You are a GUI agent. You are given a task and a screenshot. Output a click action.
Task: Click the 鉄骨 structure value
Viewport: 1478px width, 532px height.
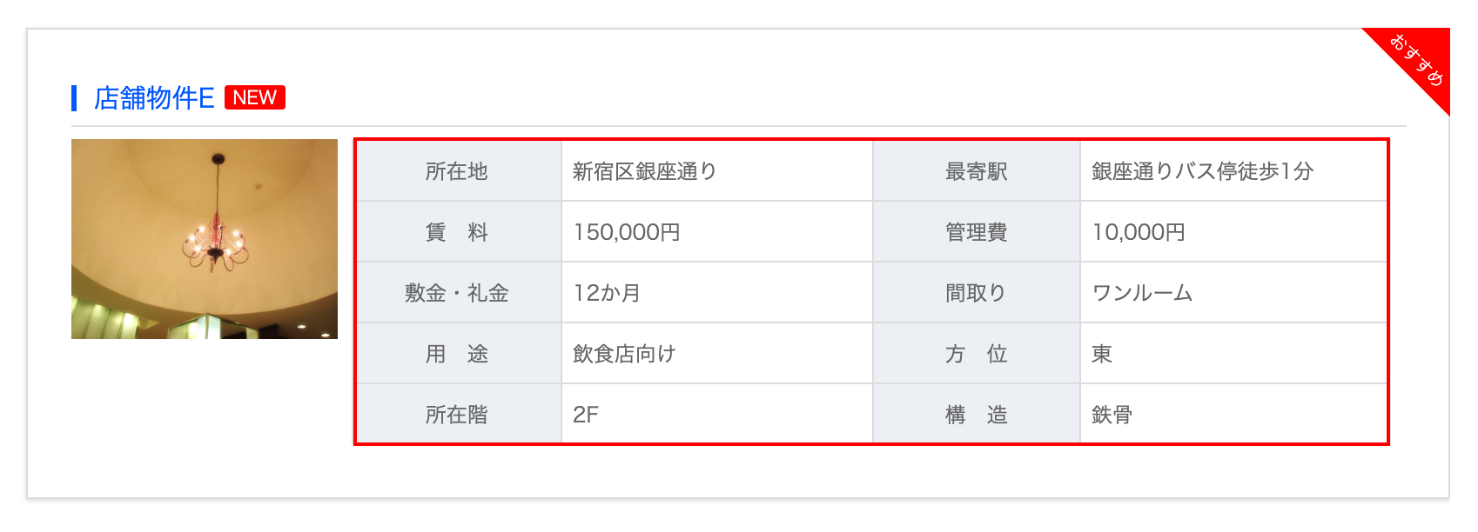1112,415
